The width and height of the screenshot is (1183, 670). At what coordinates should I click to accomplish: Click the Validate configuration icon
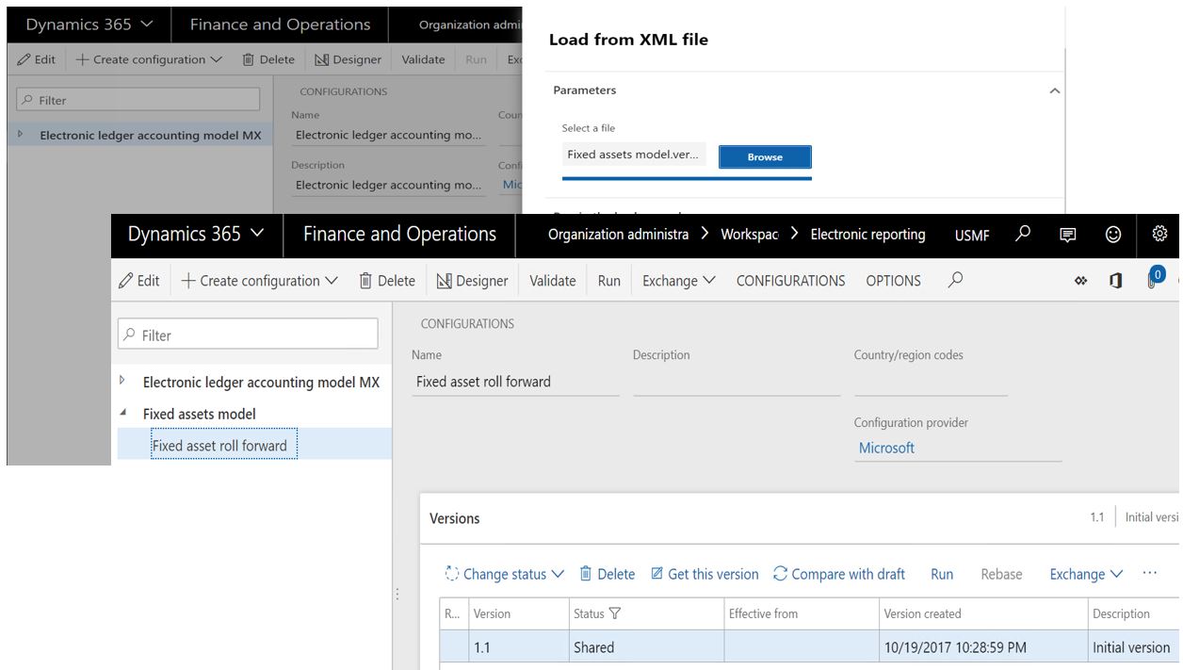pos(551,280)
